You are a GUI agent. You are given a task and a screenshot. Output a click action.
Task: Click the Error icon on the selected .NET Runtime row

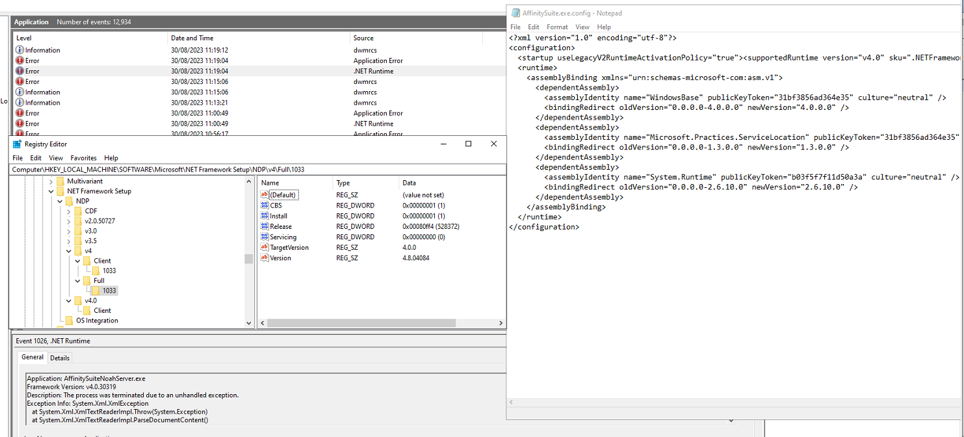[21, 70]
